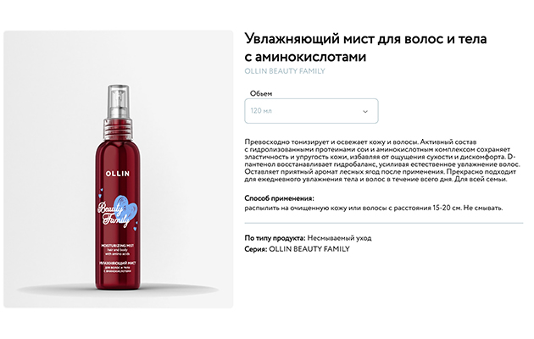The height and width of the screenshot is (339, 534).
Task: Select the 120 мл value text
Action: [x=261, y=111]
